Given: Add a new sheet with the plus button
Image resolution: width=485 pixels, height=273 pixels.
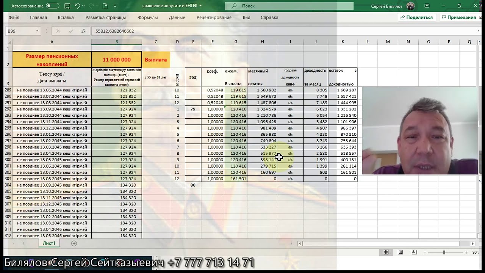Looking at the screenshot, I should coord(74,243).
